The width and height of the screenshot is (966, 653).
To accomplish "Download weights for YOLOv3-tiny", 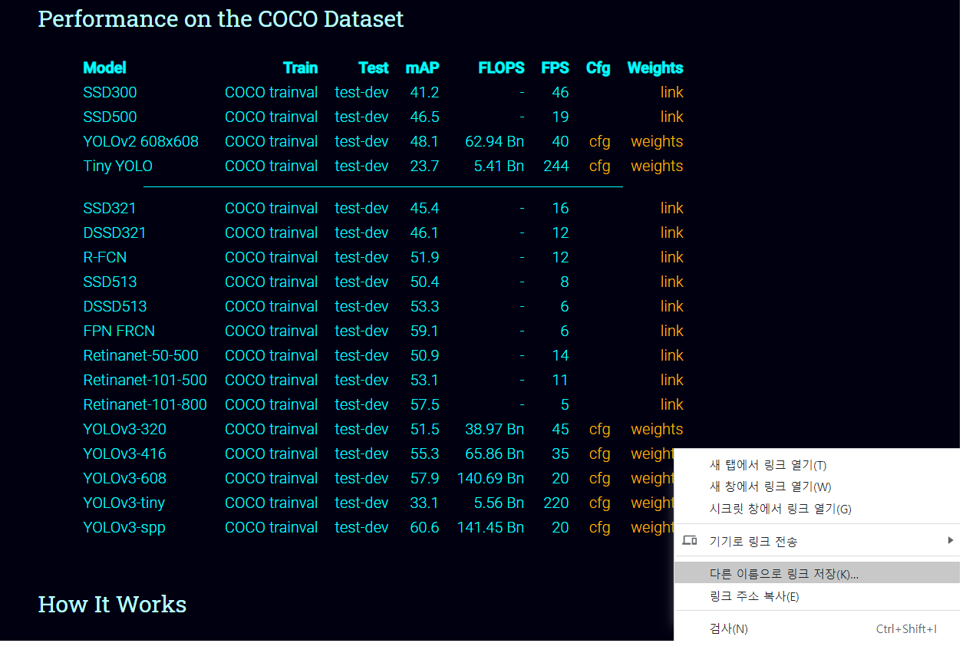I will (652, 503).
